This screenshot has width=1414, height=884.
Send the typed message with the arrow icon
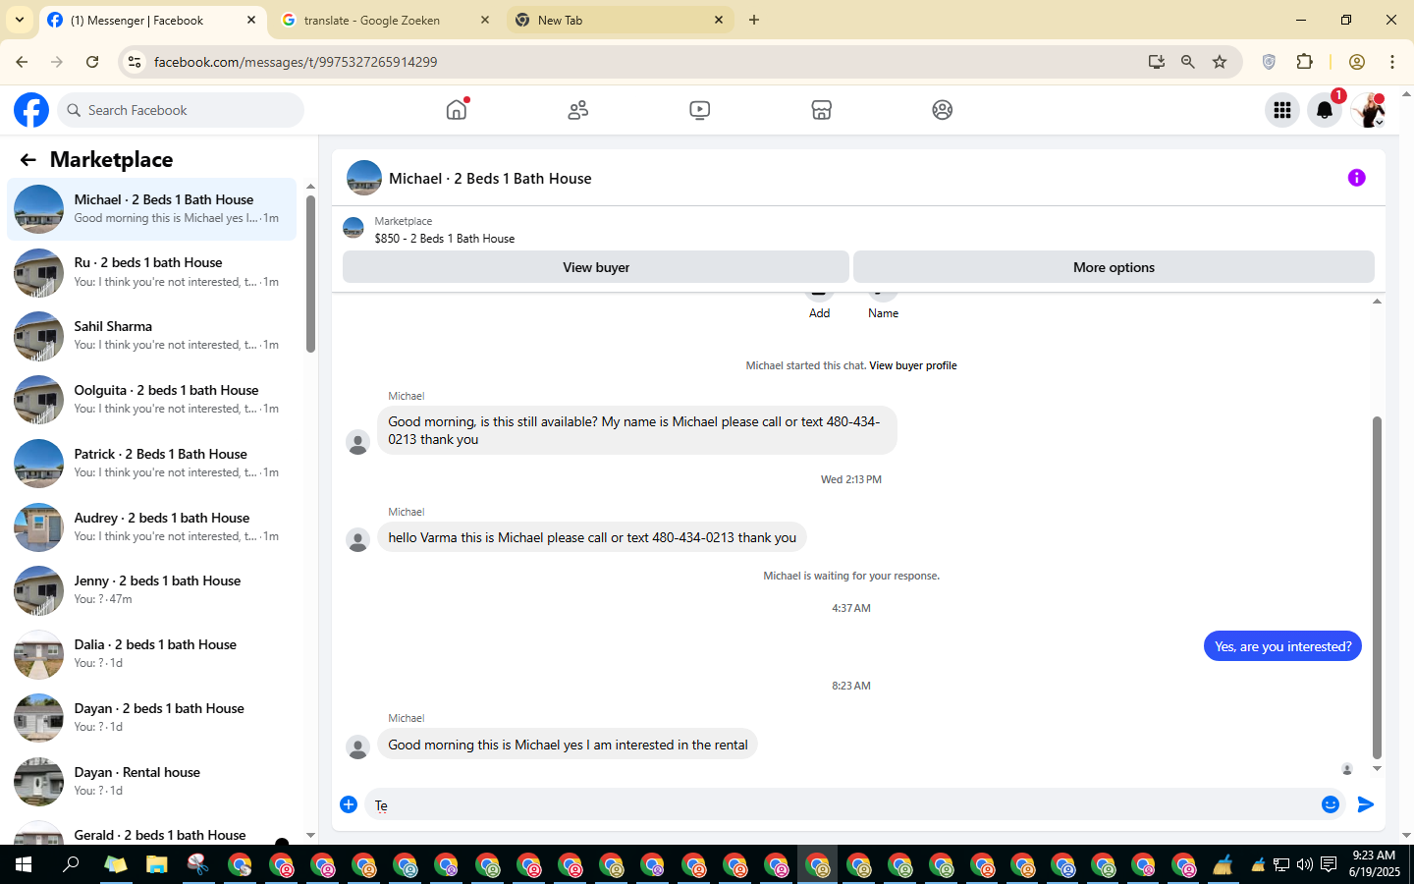(1366, 804)
